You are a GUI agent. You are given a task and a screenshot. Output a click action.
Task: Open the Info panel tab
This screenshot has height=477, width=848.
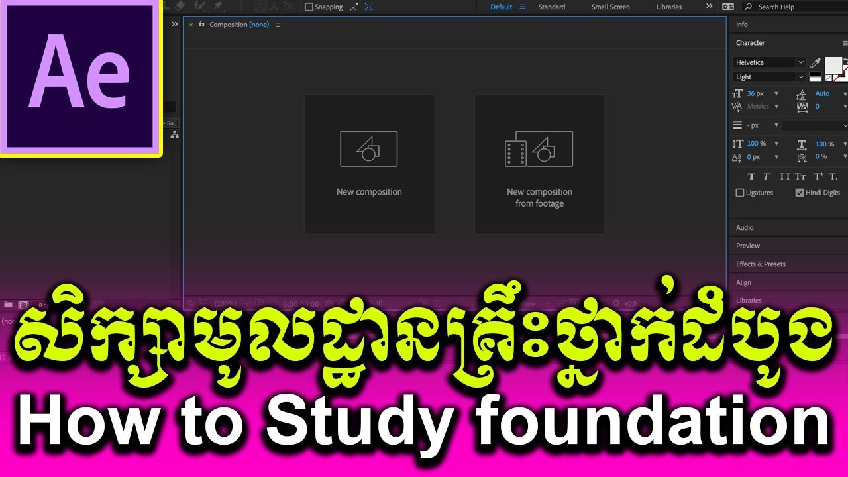pos(742,25)
